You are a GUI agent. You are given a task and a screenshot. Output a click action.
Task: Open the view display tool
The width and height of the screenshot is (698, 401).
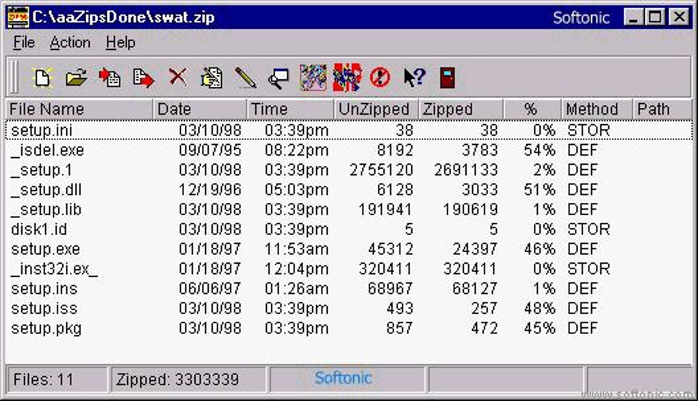pyautogui.click(x=278, y=77)
